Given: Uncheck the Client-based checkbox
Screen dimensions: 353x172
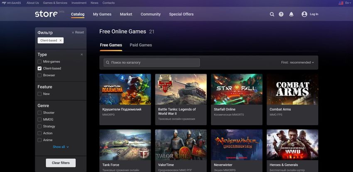Looking at the screenshot, I should coord(39,68).
